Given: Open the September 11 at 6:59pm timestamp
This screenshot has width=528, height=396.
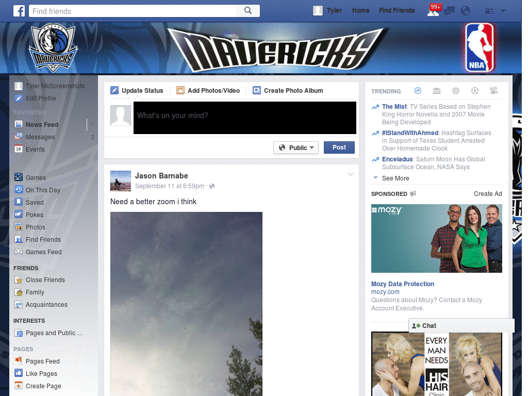Looking at the screenshot, I should [x=169, y=186].
